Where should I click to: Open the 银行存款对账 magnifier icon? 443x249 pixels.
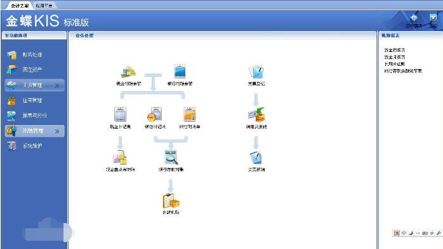point(171,157)
